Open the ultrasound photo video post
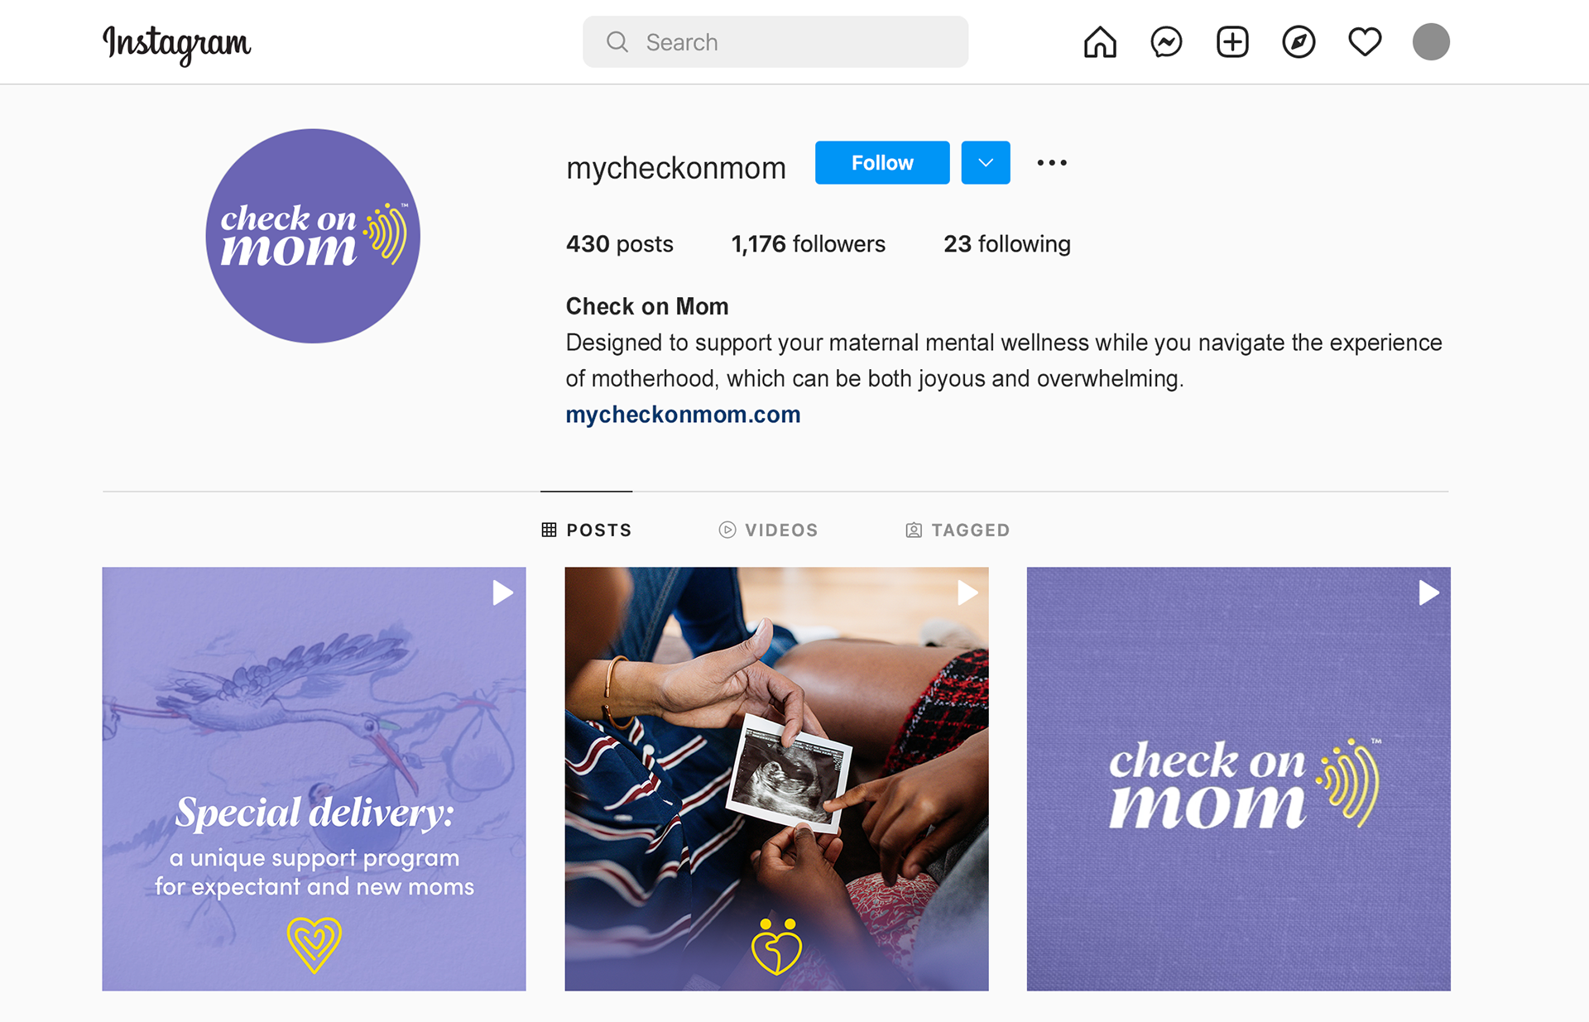Image resolution: width=1589 pixels, height=1022 pixels. (x=776, y=779)
